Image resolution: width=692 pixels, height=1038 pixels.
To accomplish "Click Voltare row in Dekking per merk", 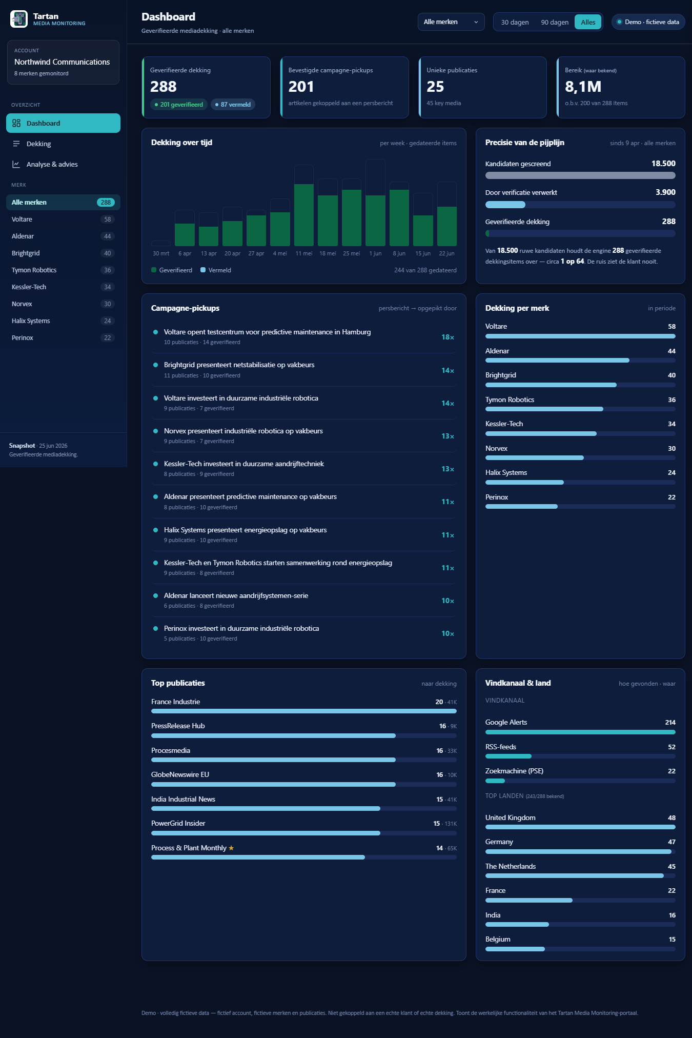I will coord(580,331).
